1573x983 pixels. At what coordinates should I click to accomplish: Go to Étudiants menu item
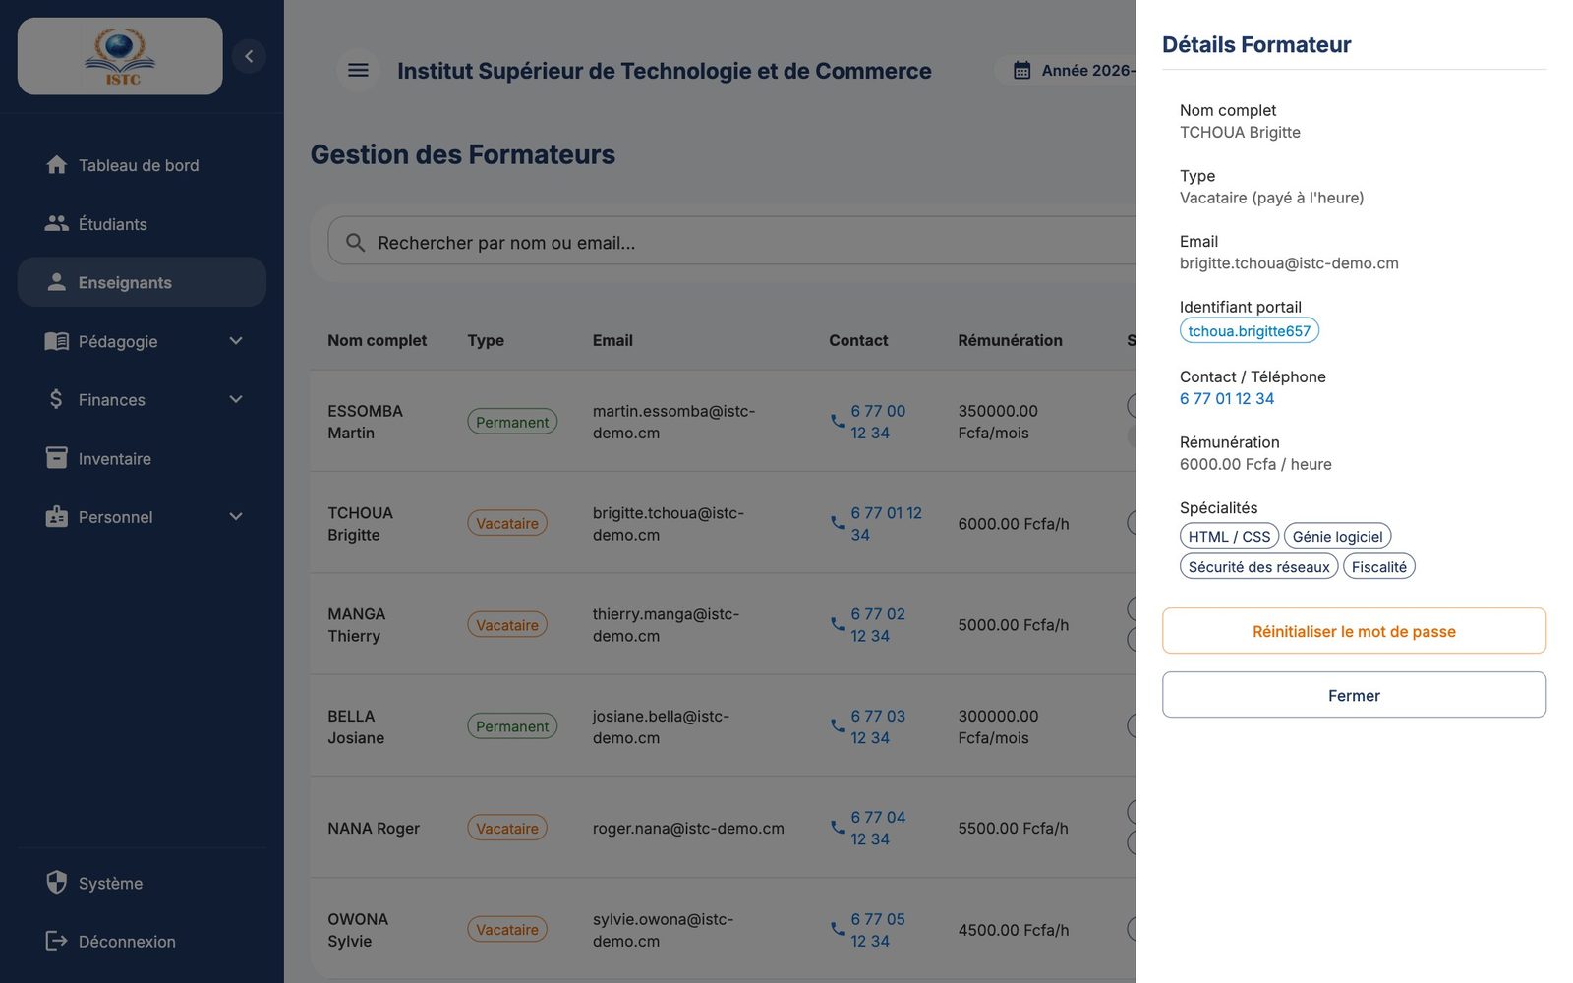click(x=142, y=224)
